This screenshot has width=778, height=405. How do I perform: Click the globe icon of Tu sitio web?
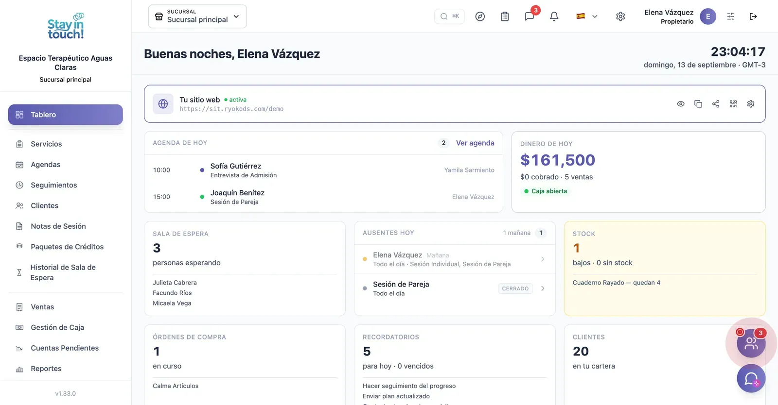tap(163, 104)
